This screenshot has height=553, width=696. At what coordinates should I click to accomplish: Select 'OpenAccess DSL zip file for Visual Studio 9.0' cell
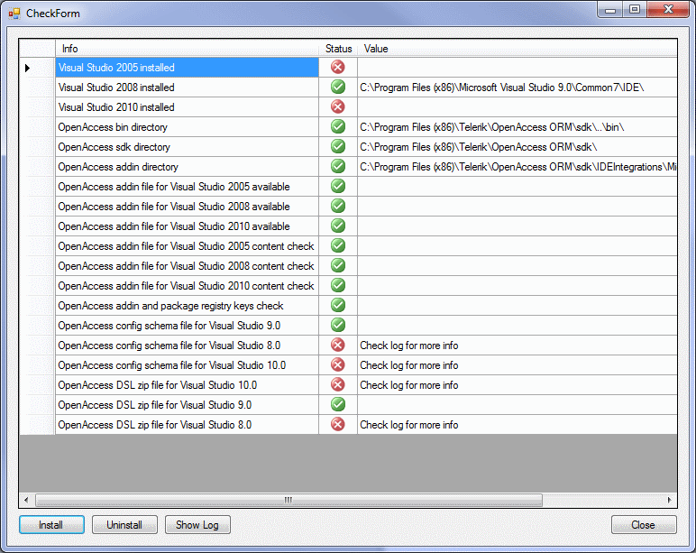tap(187, 405)
